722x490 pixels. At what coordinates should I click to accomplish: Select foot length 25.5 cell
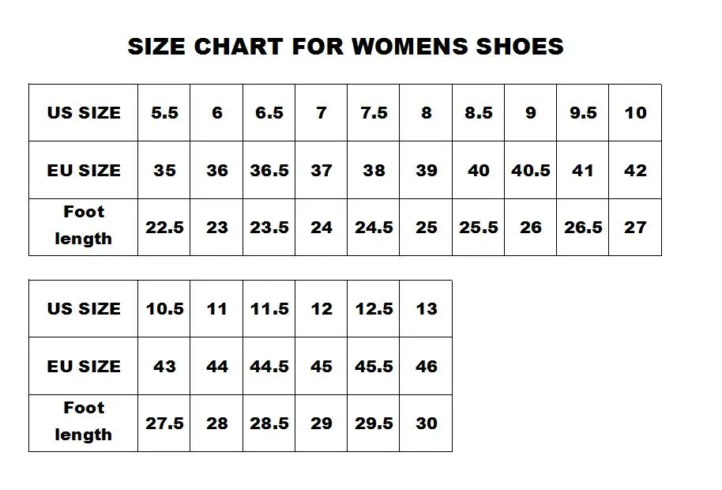[479, 228]
